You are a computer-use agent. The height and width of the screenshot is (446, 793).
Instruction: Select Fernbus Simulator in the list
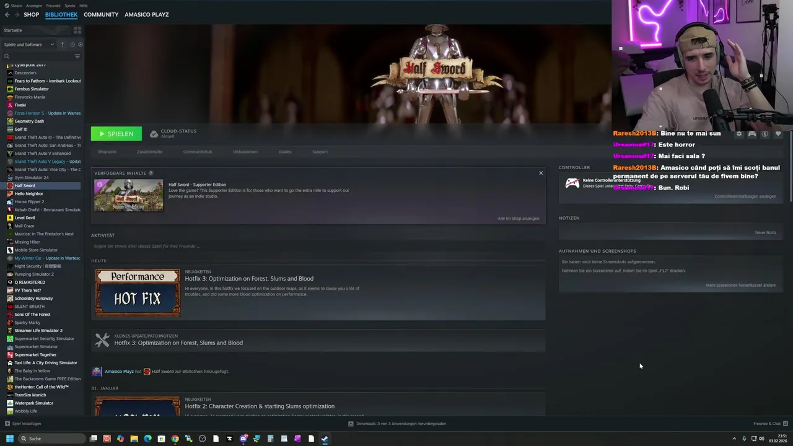(x=43, y=89)
